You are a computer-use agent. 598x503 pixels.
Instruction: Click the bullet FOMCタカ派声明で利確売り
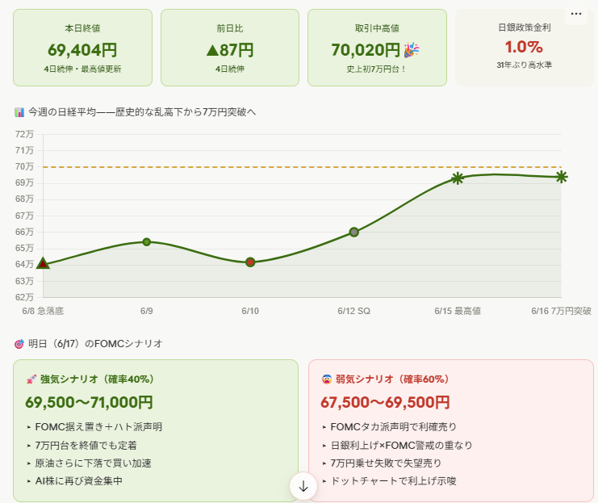pyautogui.click(x=394, y=427)
